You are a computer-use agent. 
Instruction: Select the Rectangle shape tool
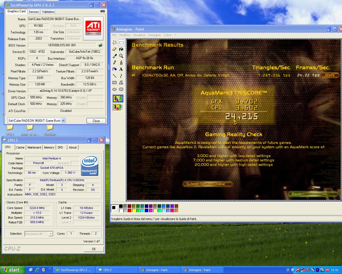[115, 82]
